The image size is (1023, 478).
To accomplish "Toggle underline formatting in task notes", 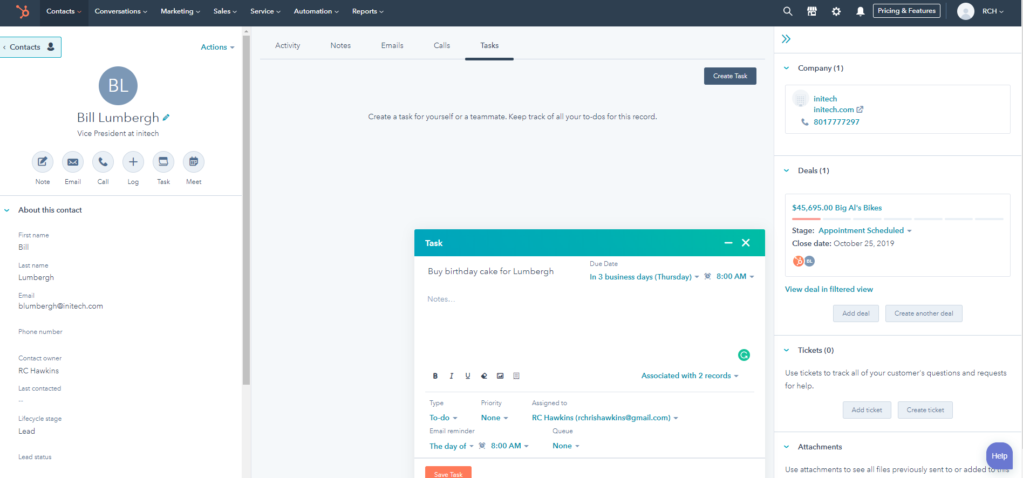I will coord(468,376).
